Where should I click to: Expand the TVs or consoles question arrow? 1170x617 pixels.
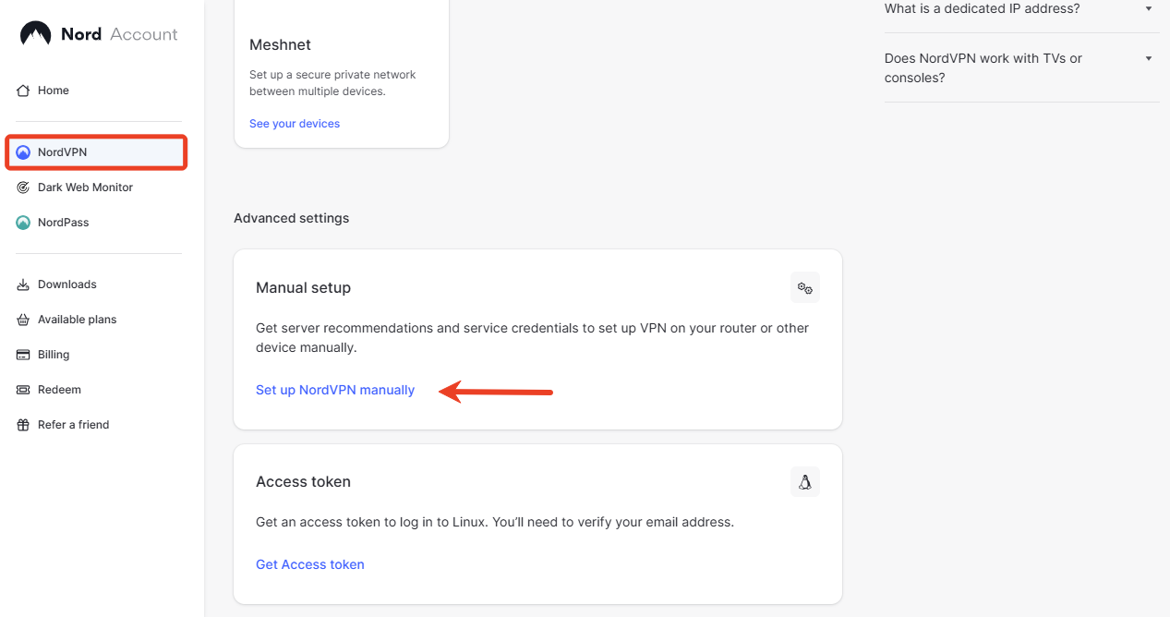[1149, 58]
